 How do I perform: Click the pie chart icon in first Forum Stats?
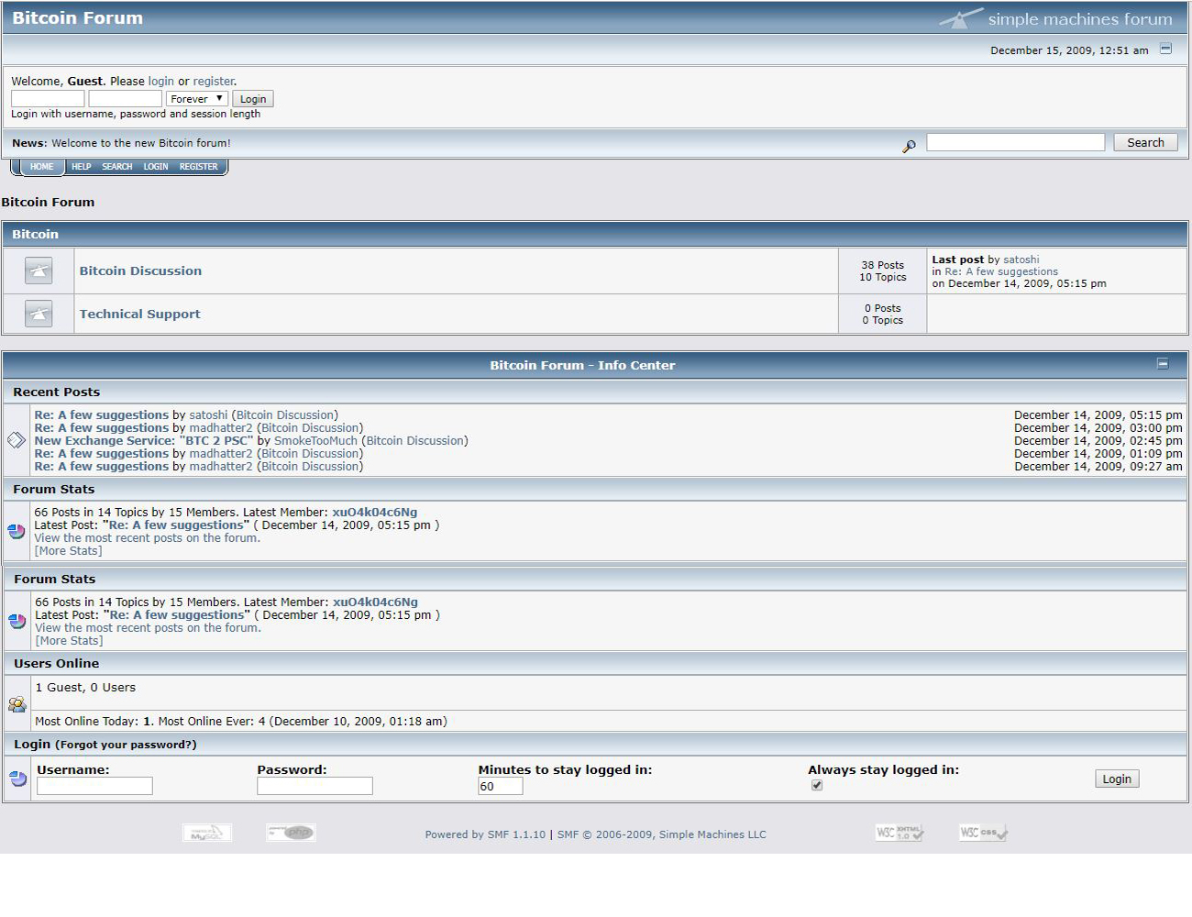[17, 531]
